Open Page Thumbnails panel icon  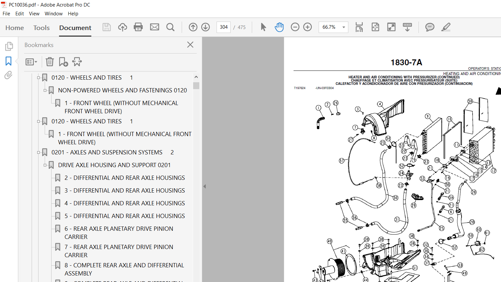tap(9, 46)
